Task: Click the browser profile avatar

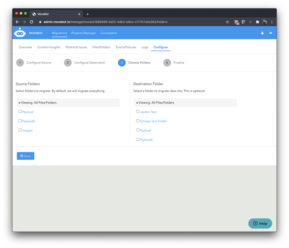Action: pyautogui.click(x=265, y=22)
